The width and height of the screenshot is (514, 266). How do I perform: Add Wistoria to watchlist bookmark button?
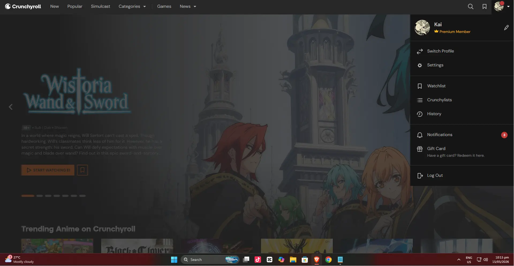point(82,170)
